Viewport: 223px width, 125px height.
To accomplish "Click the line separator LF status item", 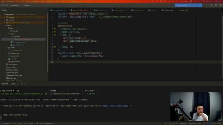I will 170,123.
